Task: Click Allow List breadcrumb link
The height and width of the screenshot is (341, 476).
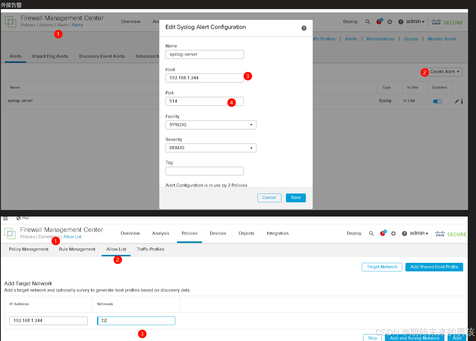Action: (x=72, y=237)
